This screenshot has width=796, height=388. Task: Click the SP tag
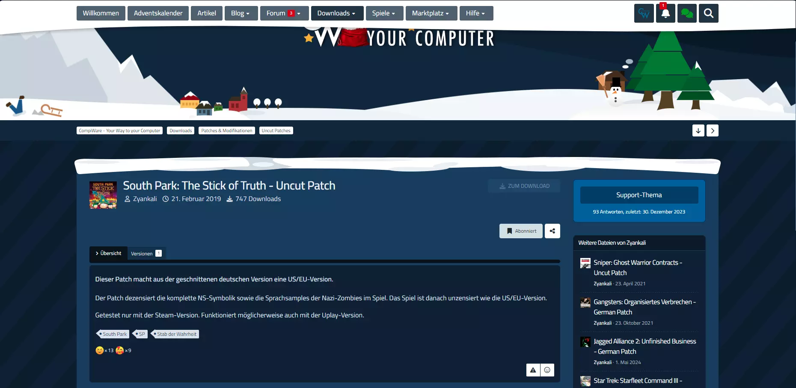[x=140, y=334]
